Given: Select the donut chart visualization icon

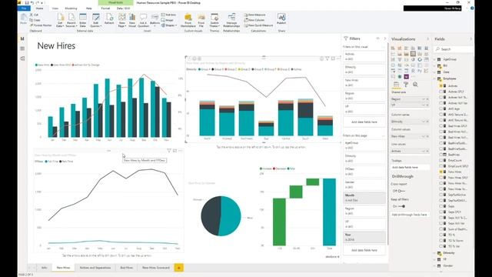Looking at the screenshot, I should (x=420, y=59).
